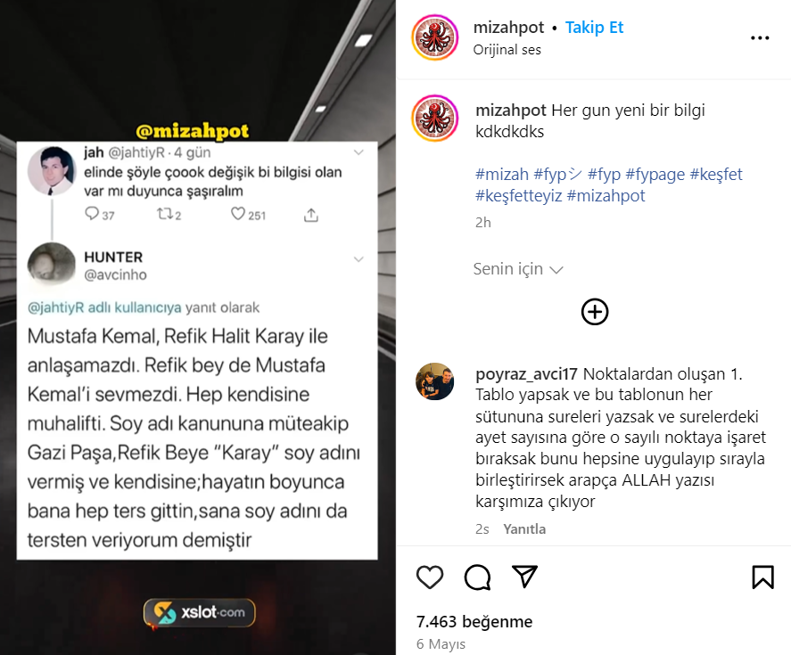
Task: Open the #keşfetteyiz hashtag link
Action: pos(519,196)
